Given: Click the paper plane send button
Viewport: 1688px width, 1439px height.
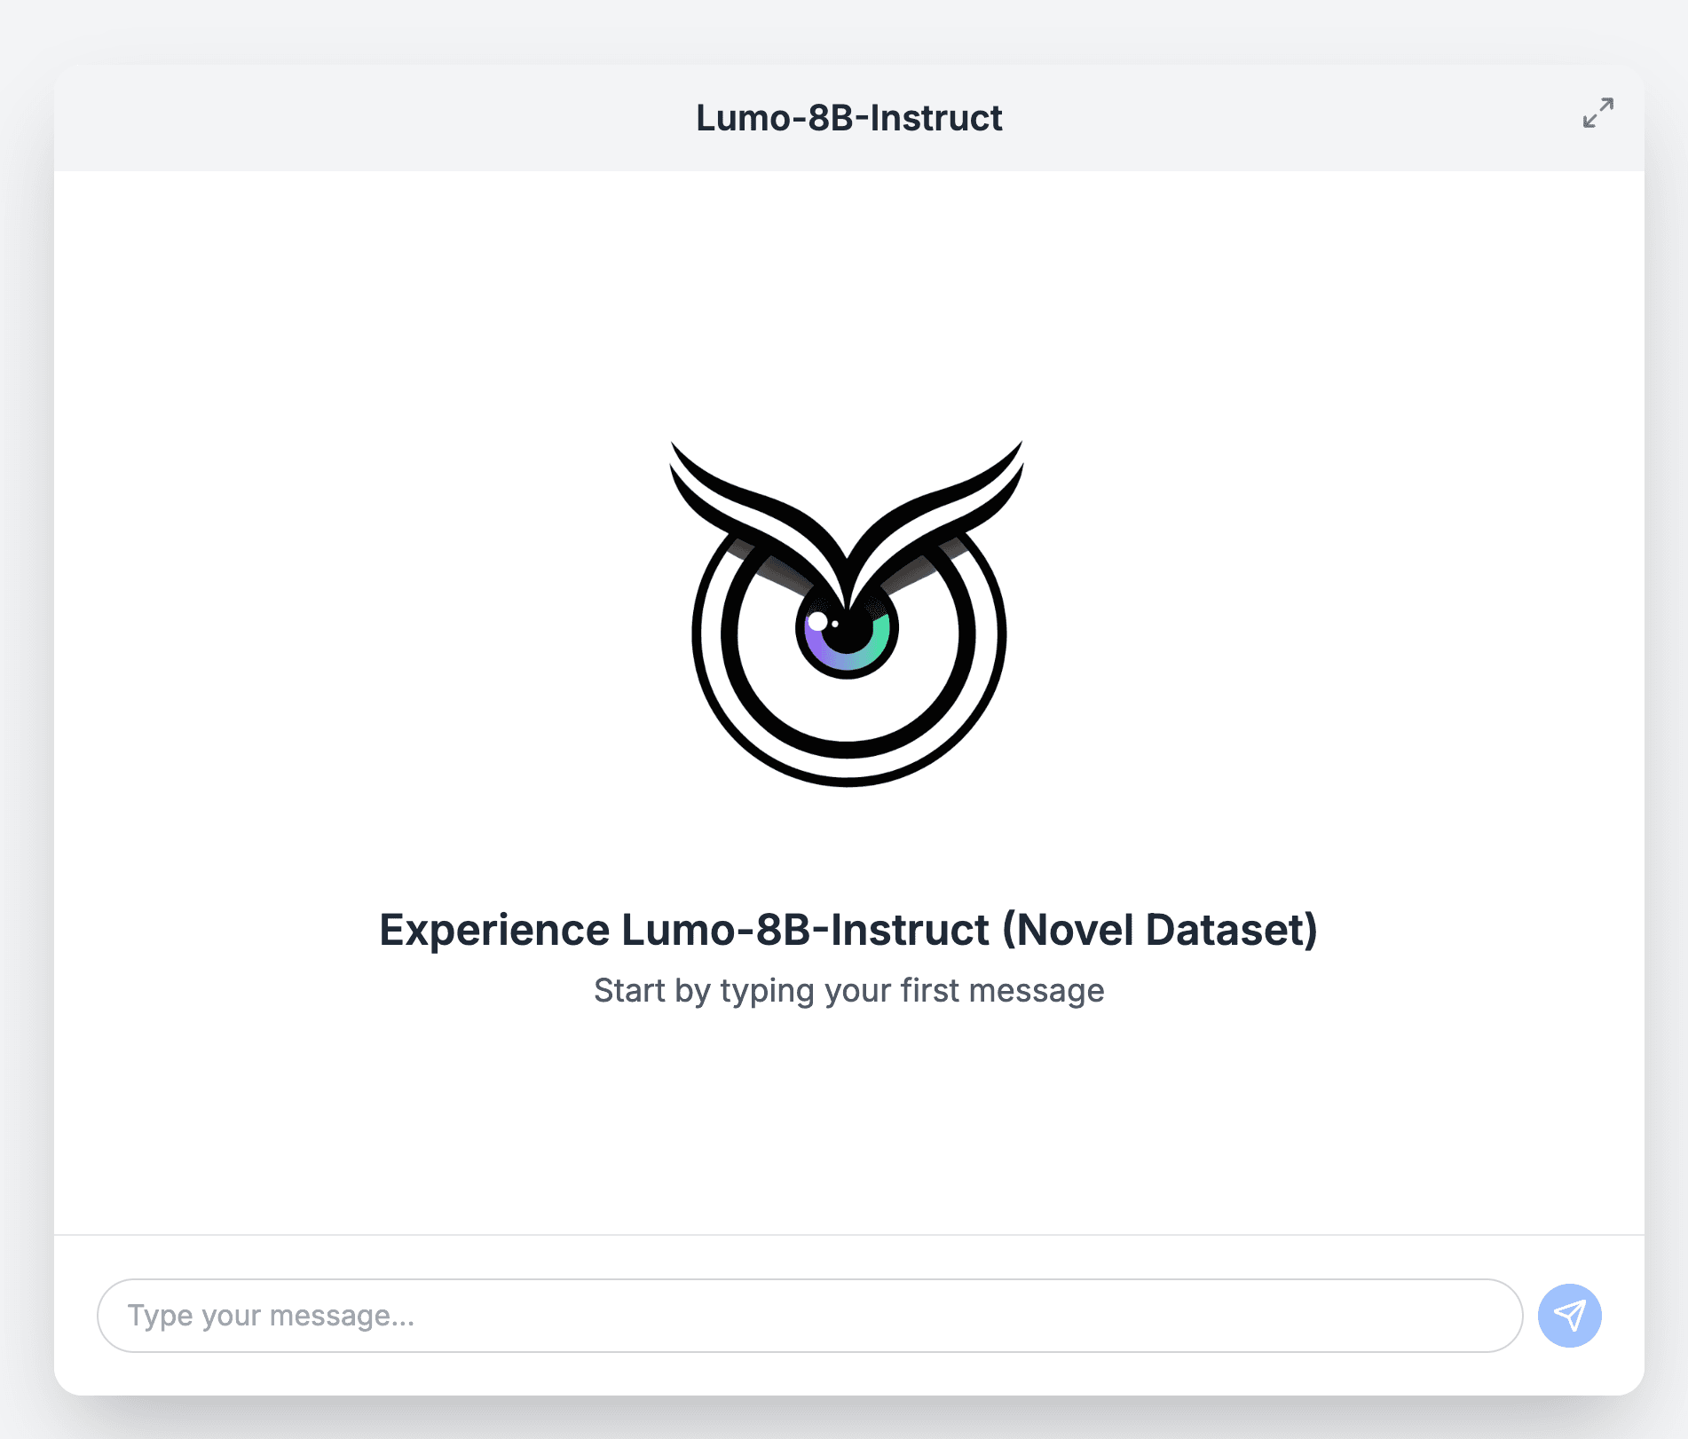Looking at the screenshot, I should [x=1569, y=1315].
